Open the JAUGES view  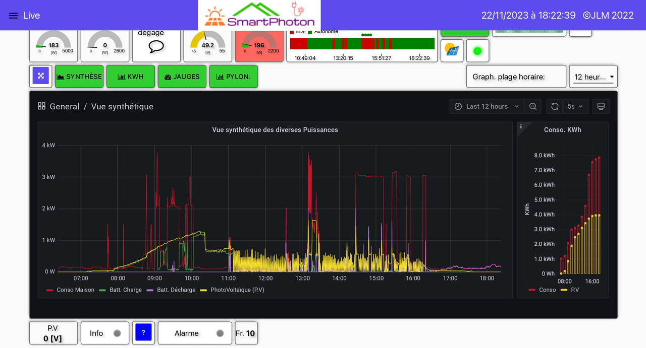182,77
